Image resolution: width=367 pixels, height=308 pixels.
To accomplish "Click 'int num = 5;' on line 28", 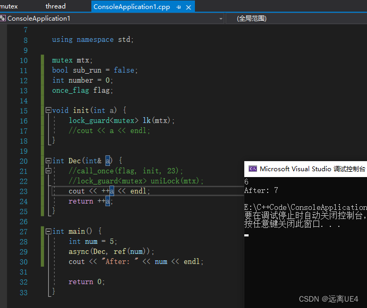I will point(93,241).
